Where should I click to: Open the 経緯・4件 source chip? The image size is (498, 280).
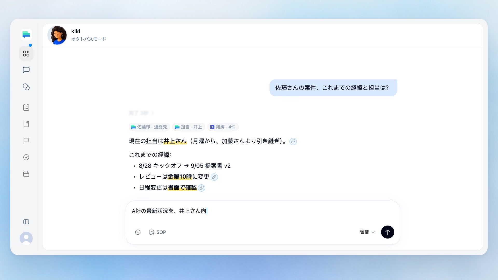pos(223,127)
